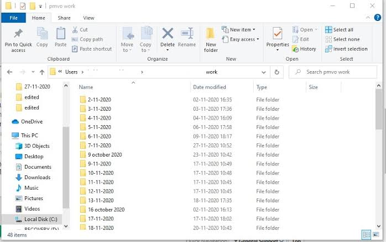
Task: Expand the address bar history dropdown
Action: pos(264,72)
